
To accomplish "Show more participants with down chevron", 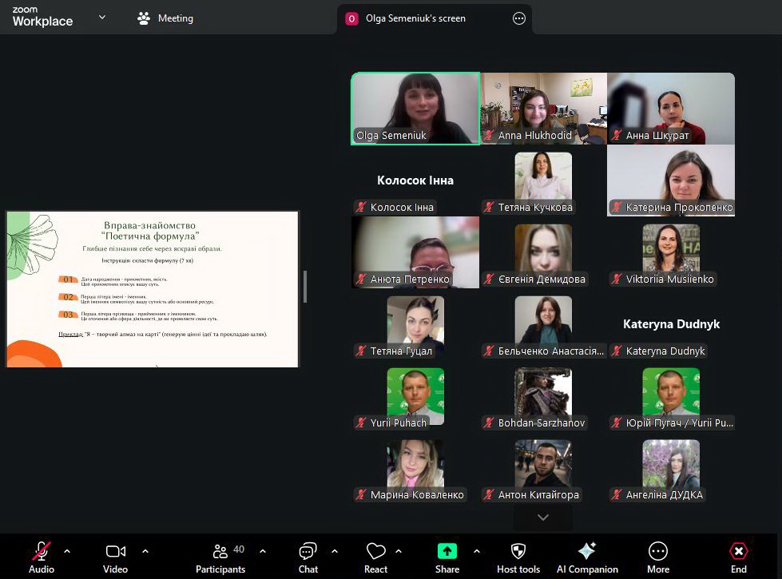I will click(x=543, y=518).
